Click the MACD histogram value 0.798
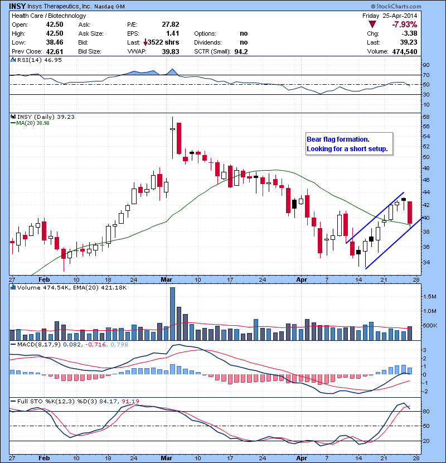This screenshot has width=446, height=463. click(119, 344)
